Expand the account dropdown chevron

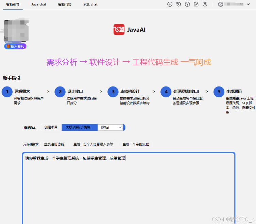(248, 4)
